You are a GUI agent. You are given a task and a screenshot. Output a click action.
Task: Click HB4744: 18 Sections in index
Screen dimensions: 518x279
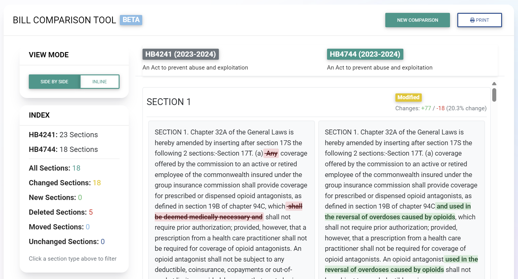pos(63,149)
